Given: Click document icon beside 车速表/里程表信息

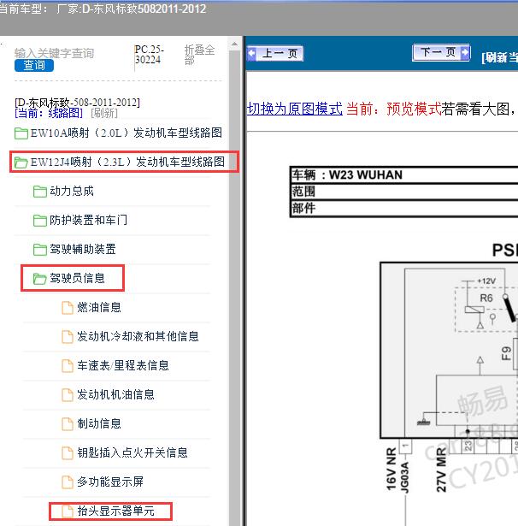Looking at the screenshot, I should (68, 366).
